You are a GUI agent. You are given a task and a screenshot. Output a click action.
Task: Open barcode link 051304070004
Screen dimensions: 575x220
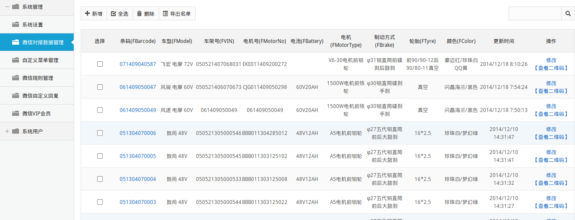tap(138, 179)
